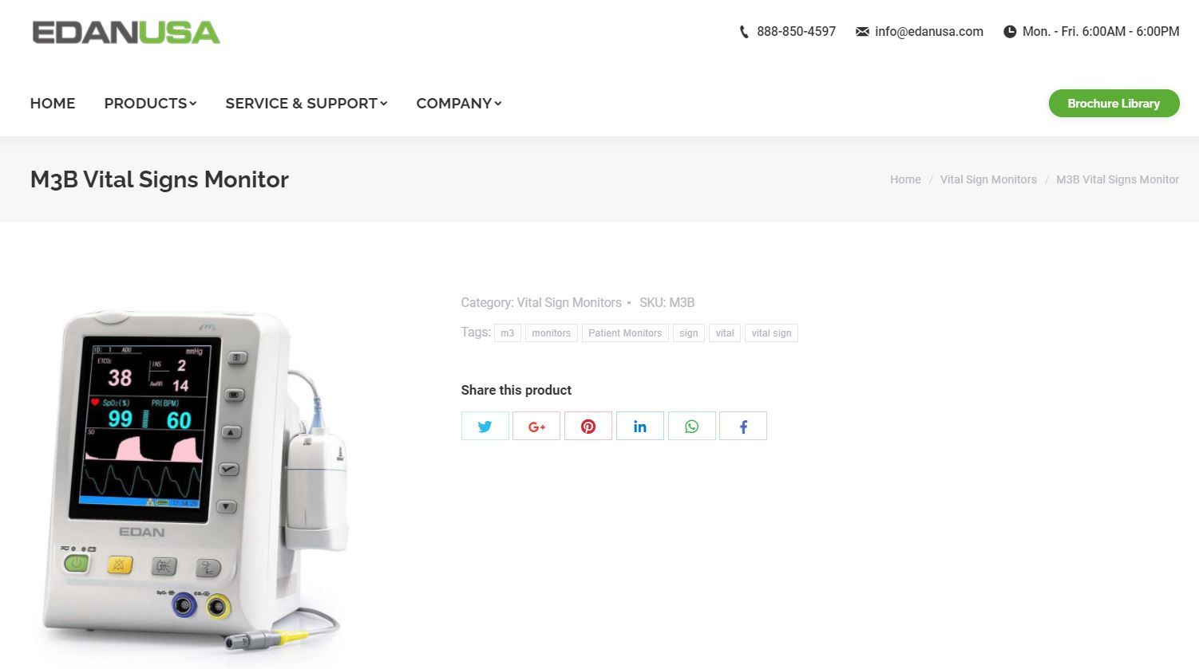Select the Patient Monitors tag

[625, 333]
